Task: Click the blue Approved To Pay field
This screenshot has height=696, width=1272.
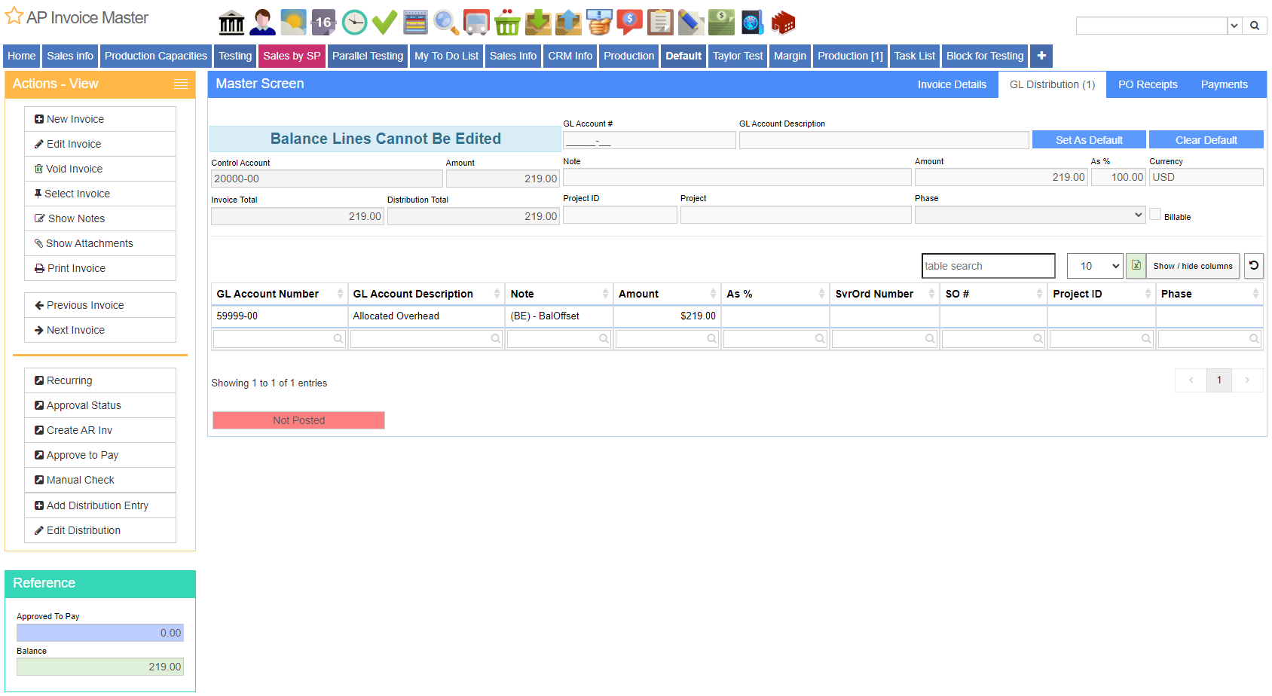Action: click(100, 633)
